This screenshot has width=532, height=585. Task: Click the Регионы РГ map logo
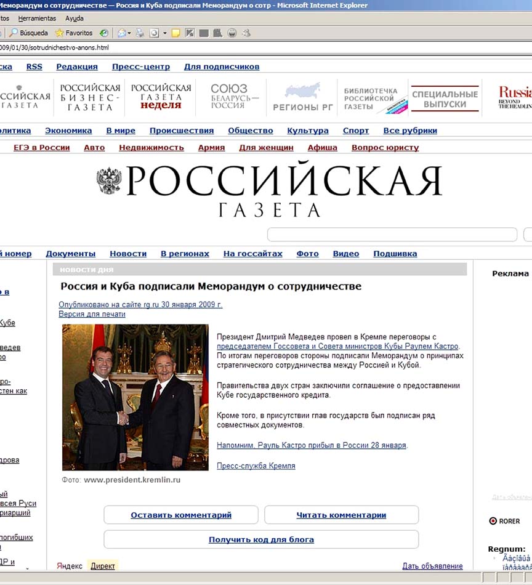(302, 97)
